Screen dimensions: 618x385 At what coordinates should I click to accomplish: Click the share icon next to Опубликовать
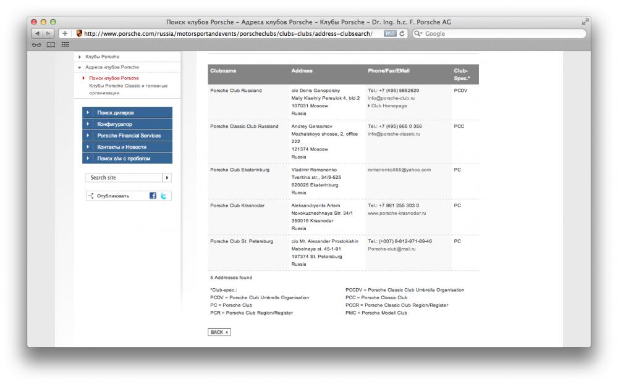[91, 196]
